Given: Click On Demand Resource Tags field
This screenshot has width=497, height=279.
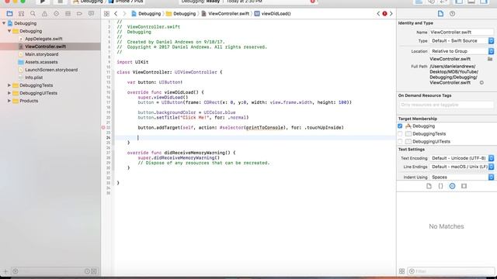Looking at the screenshot, I should point(447,105).
